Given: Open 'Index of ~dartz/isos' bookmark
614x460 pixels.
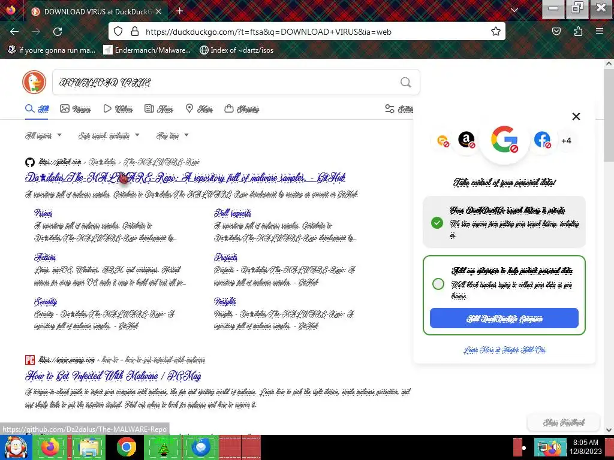Looking at the screenshot, I should point(236,50).
